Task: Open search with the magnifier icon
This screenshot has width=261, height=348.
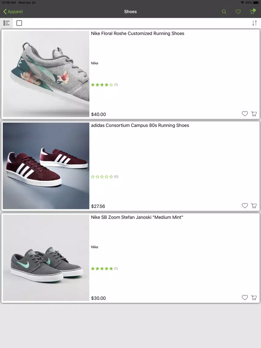Action: click(224, 12)
